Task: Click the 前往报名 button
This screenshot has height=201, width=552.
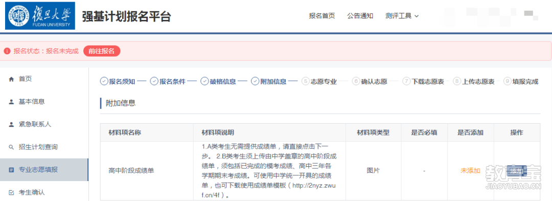Action: pyautogui.click(x=102, y=51)
